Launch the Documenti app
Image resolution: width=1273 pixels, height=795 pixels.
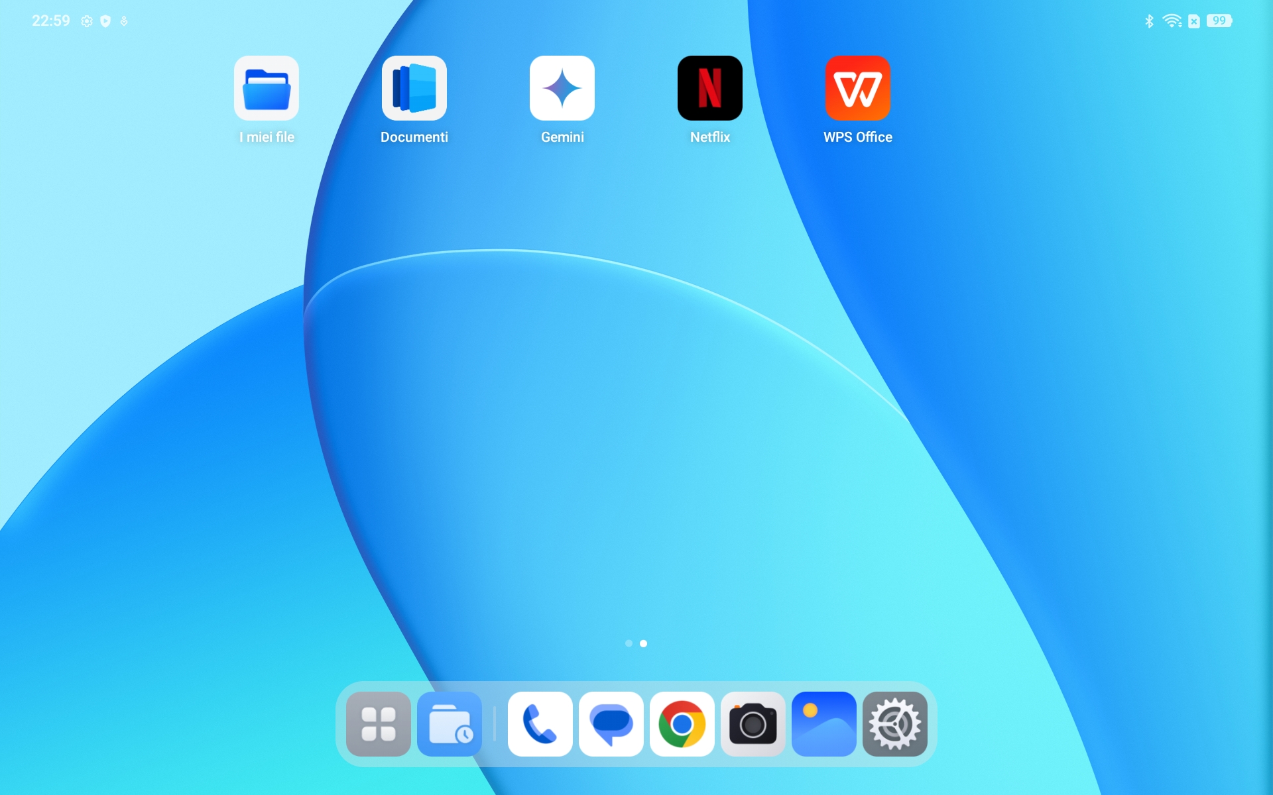point(414,88)
